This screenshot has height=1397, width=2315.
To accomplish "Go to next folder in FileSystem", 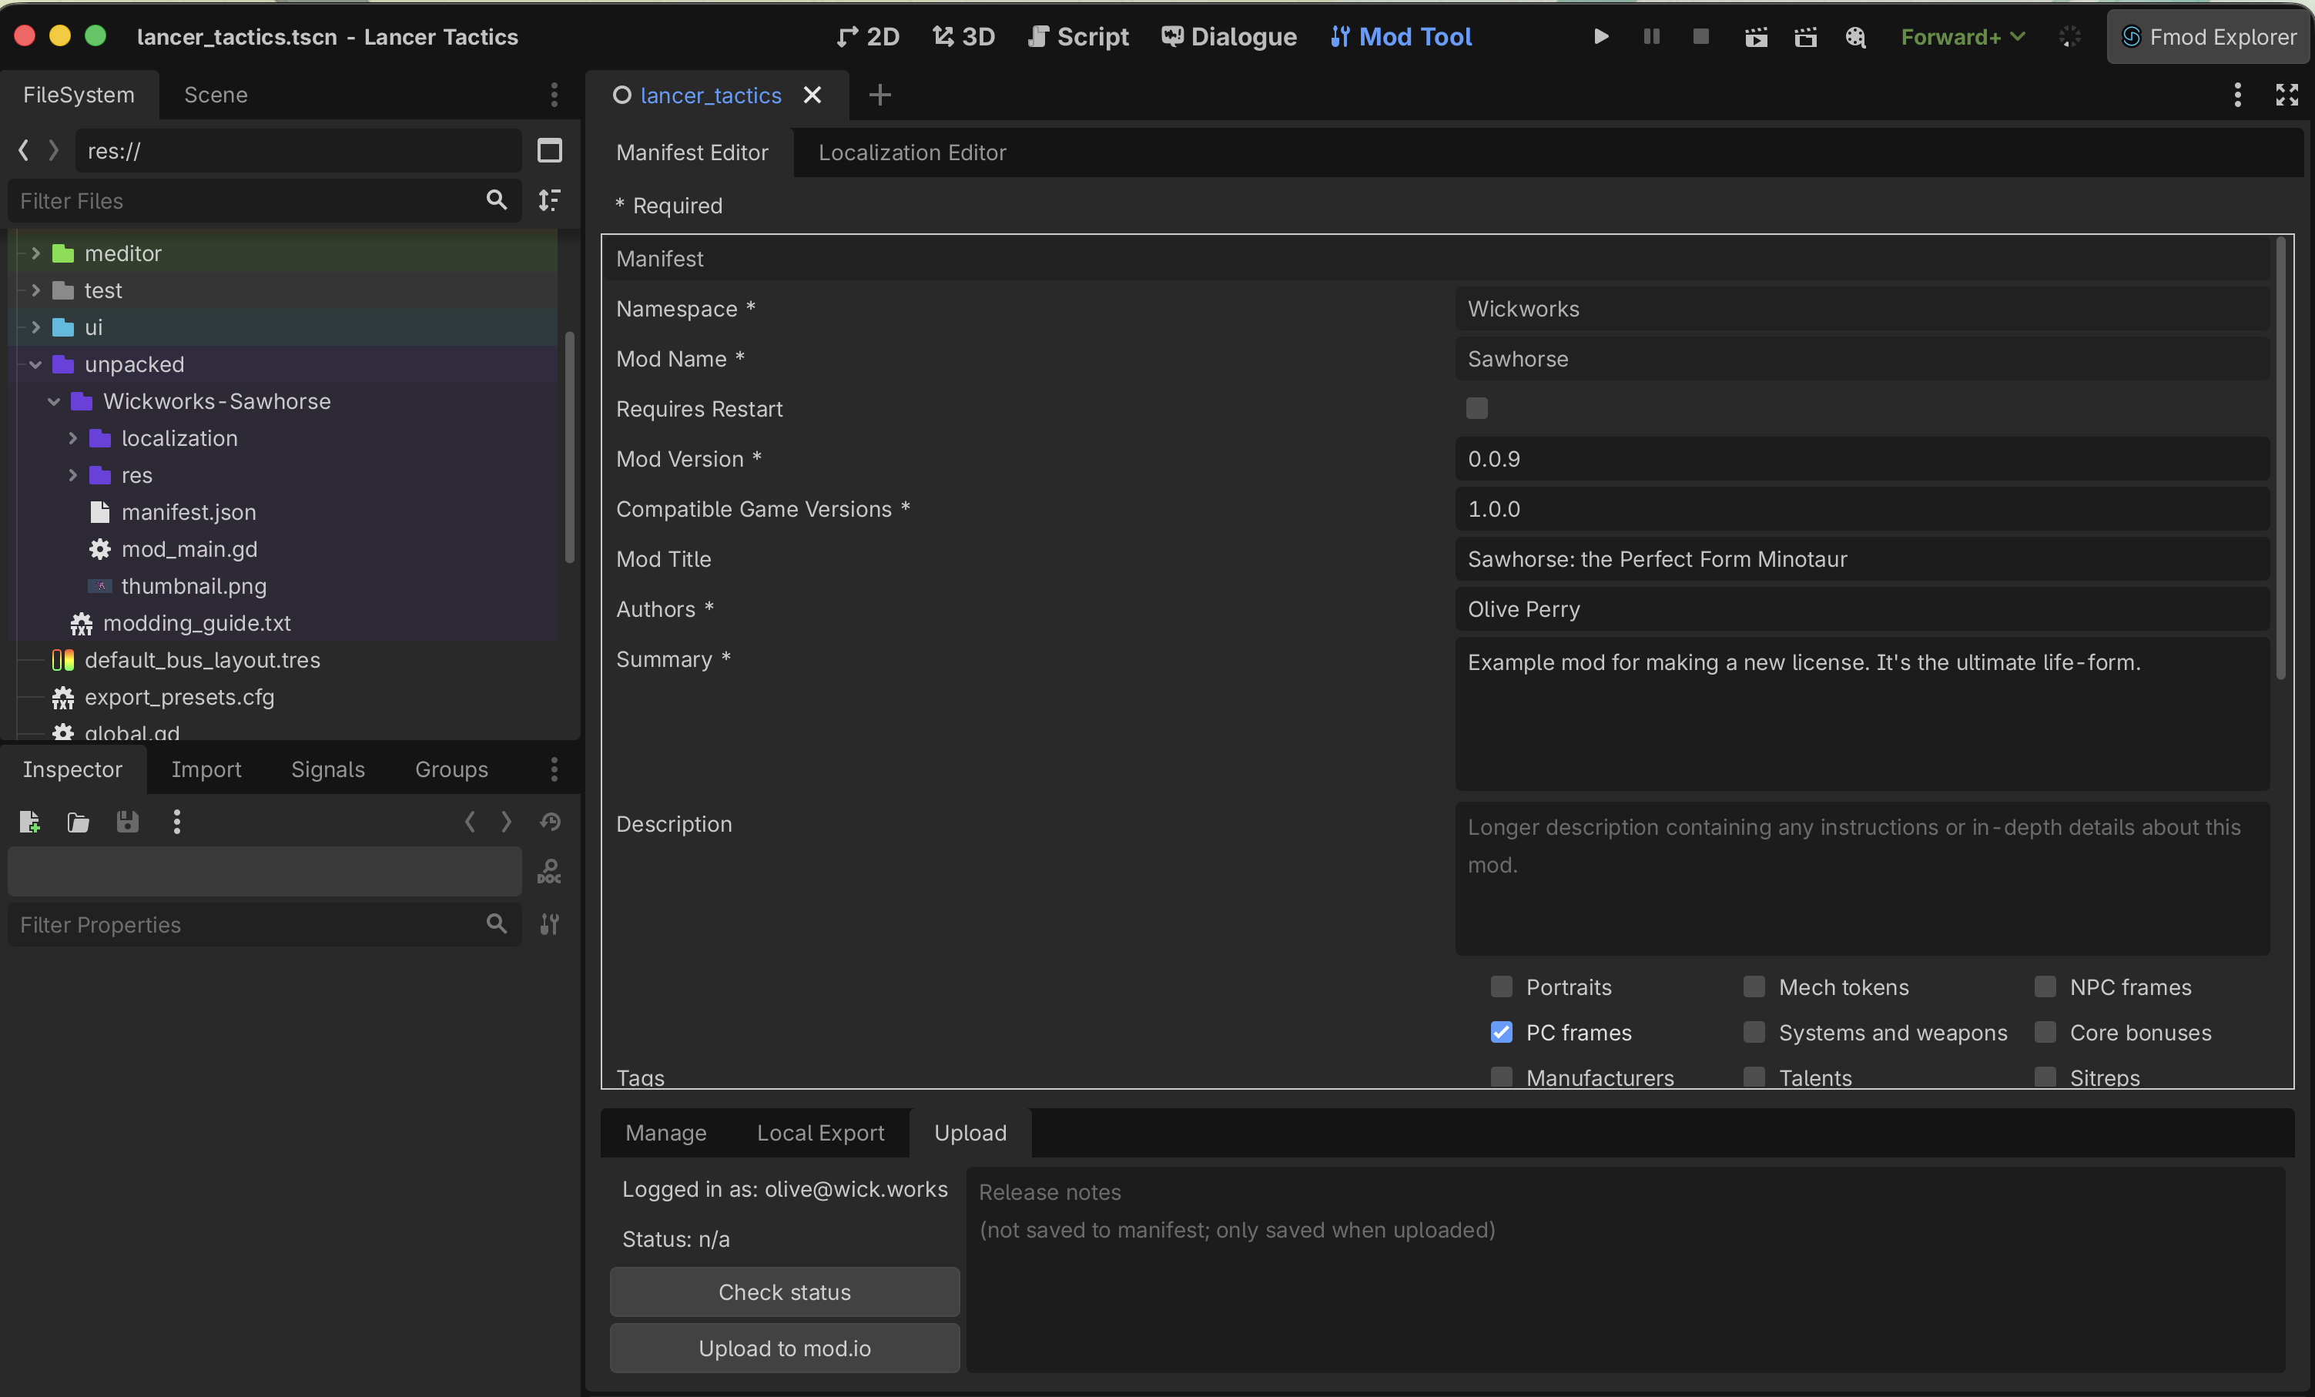I will point(54,150).
